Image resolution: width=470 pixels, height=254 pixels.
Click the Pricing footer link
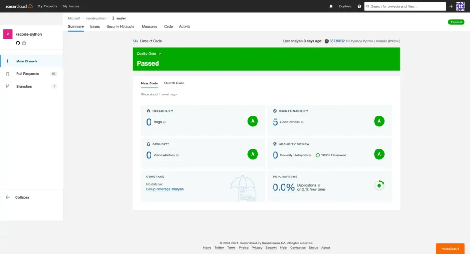[x=244, y=248]
